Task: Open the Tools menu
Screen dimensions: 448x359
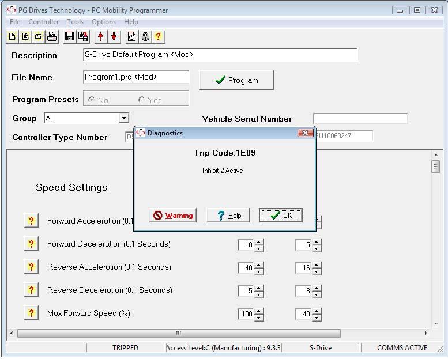Action: coord(75,22)
